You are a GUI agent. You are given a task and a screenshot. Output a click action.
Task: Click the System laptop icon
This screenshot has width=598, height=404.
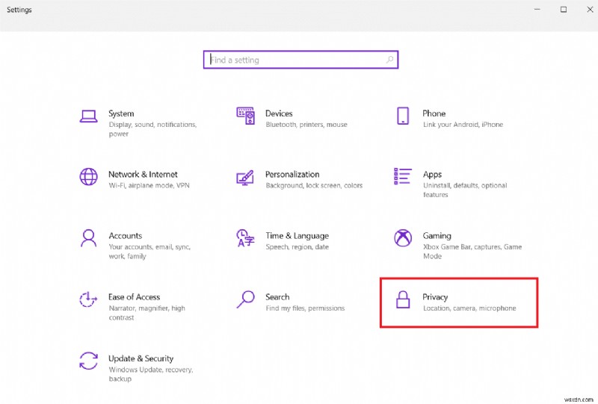[x=88, y=116]
